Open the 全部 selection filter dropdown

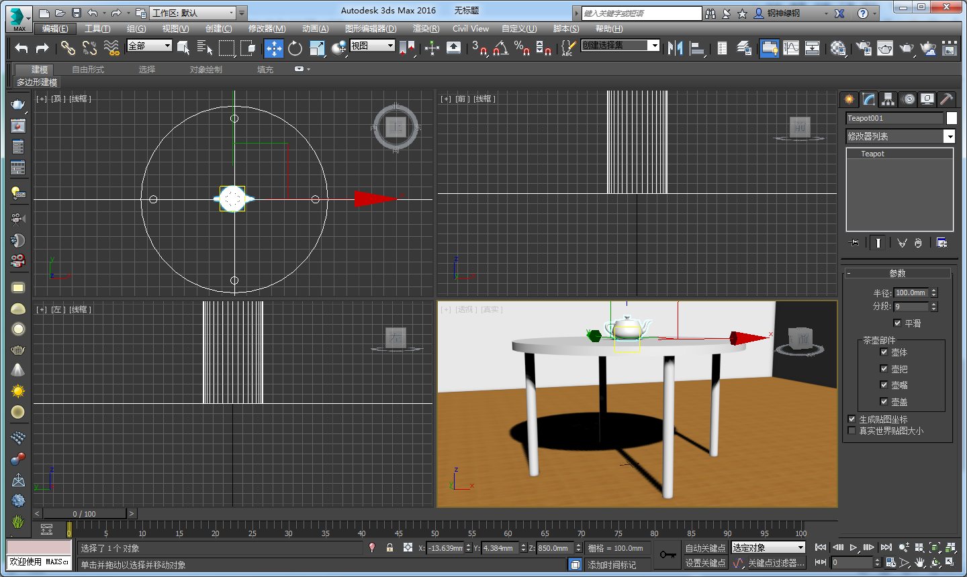click(x=149, y=46)
